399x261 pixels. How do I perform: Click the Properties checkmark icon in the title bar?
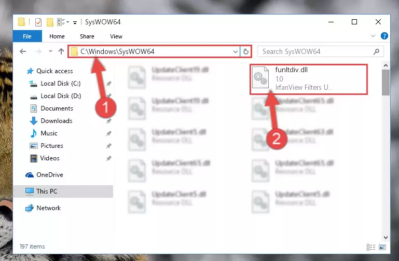pyautogui.click(x=38, y=22)
